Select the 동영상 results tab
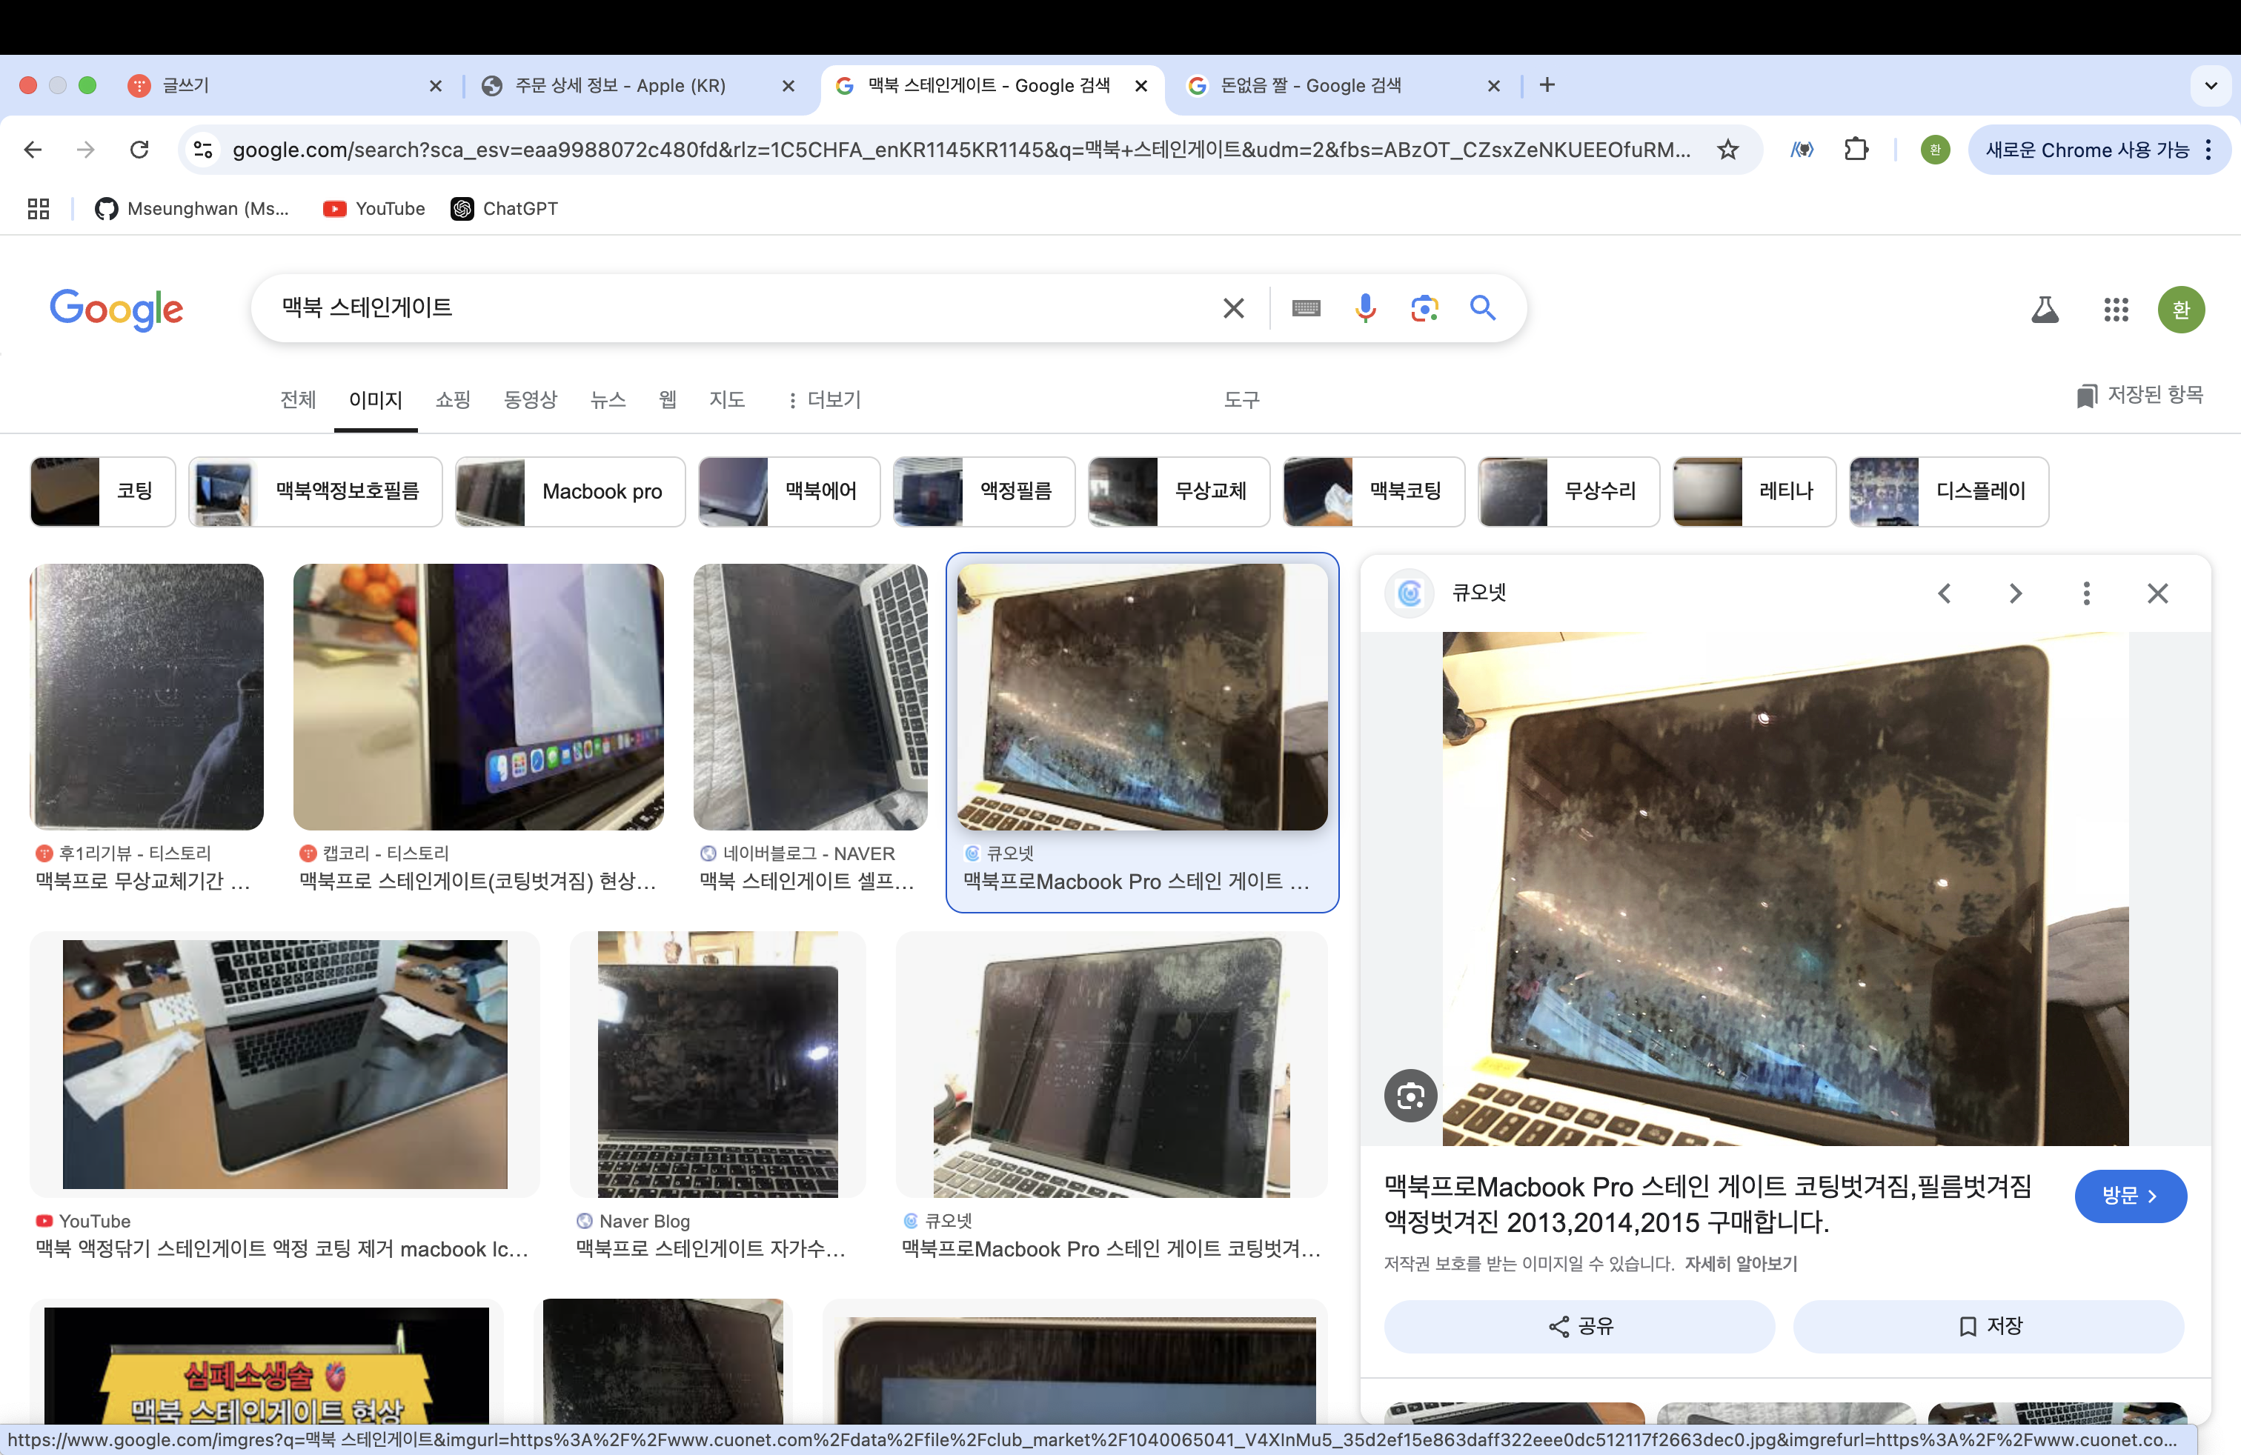 click(530, 400)
